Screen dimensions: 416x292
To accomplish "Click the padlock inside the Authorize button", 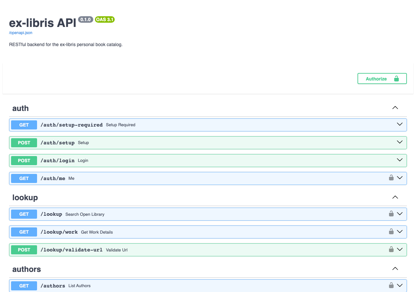I will click(x=396, y=79).
